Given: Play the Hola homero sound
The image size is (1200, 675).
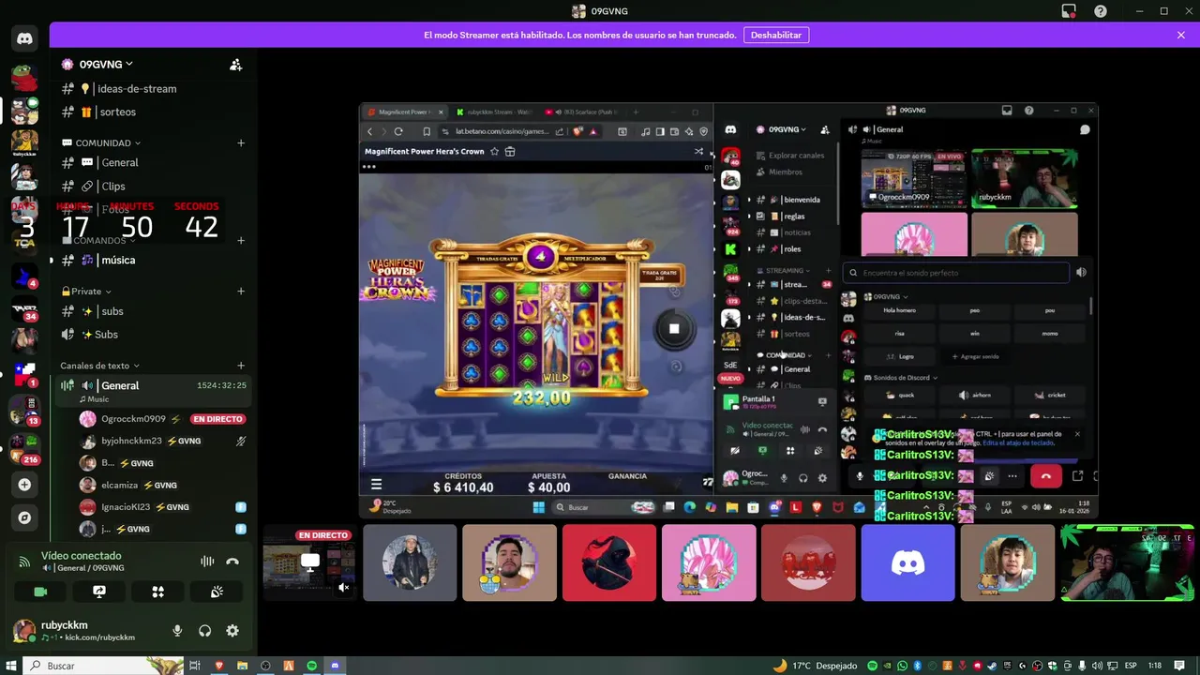Looking at the screenshot, I should point(899,310).
